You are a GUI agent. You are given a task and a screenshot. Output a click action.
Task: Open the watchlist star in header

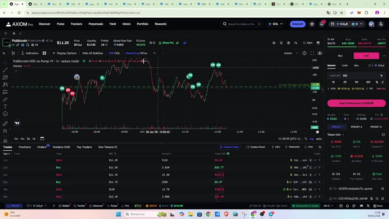[312, 24]
